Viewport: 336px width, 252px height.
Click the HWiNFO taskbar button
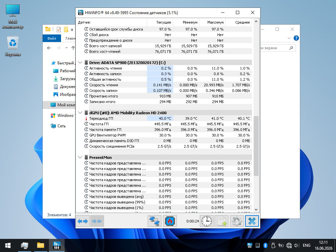(57, 245)
